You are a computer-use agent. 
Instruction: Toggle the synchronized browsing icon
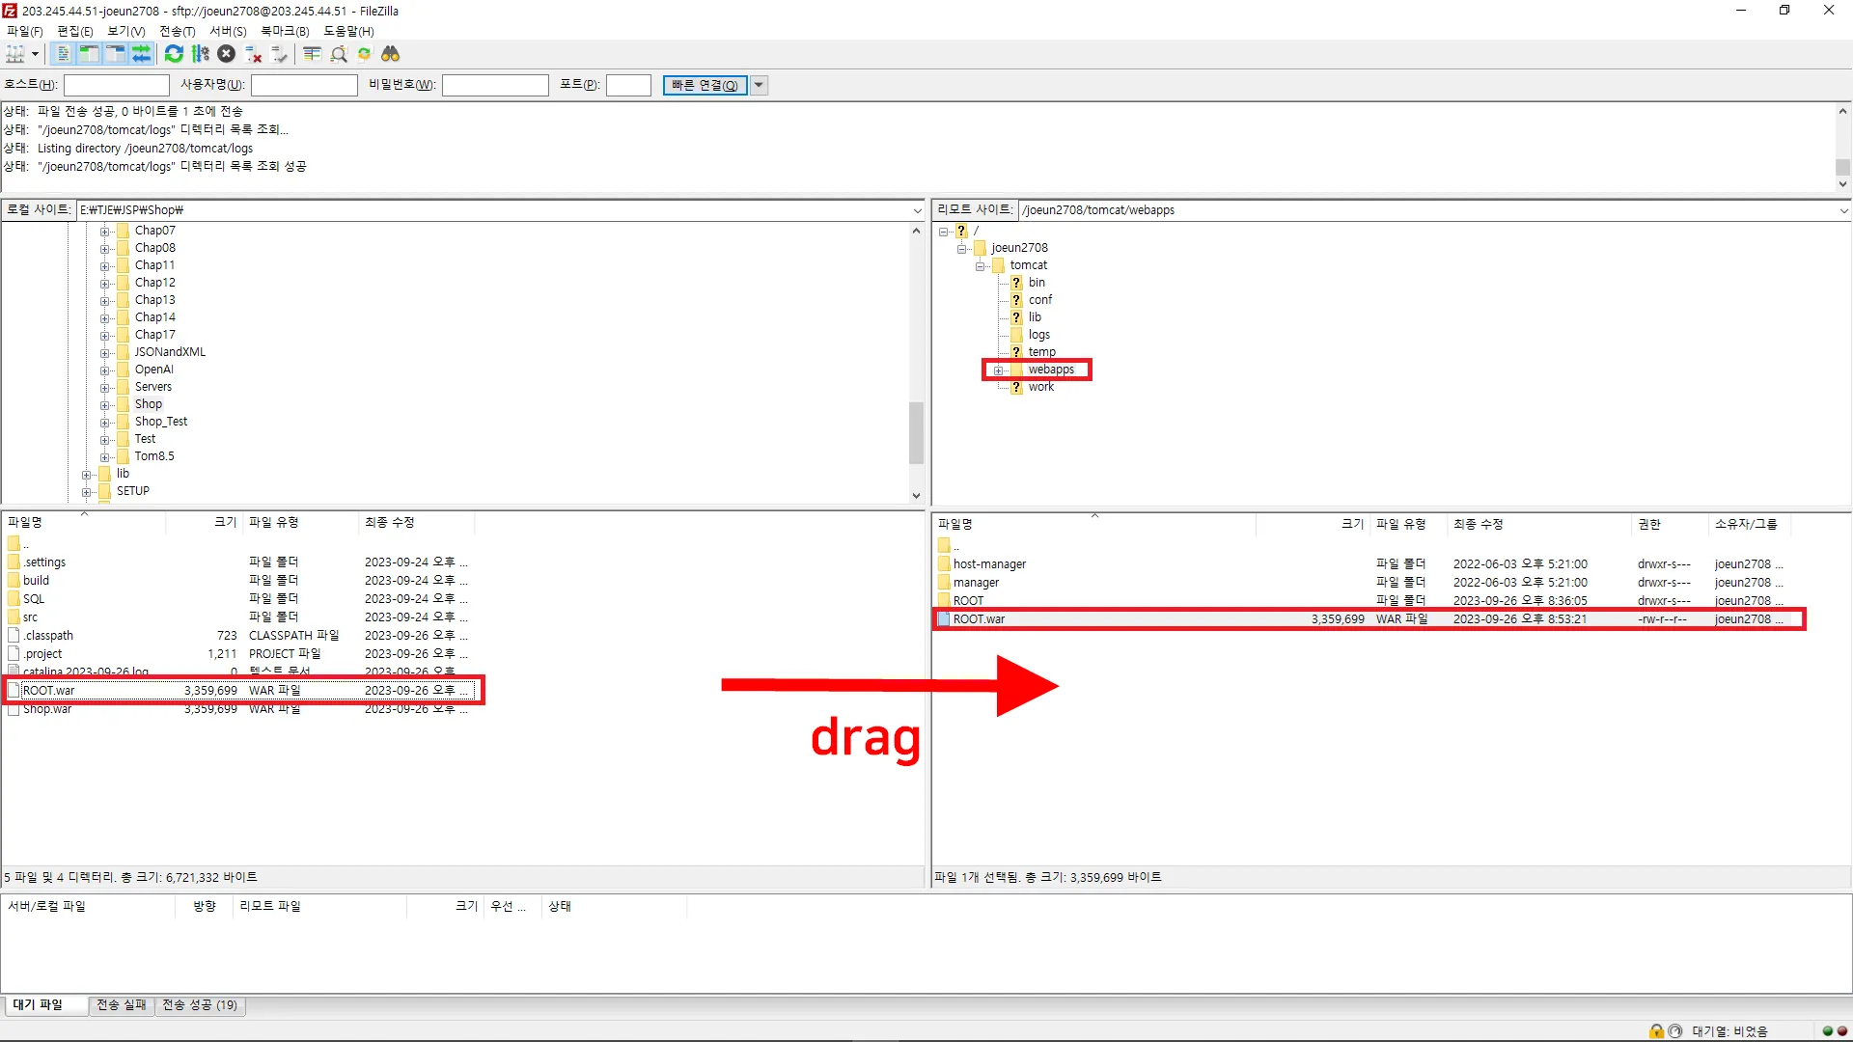pyautogui.click(x=364, y=54)
